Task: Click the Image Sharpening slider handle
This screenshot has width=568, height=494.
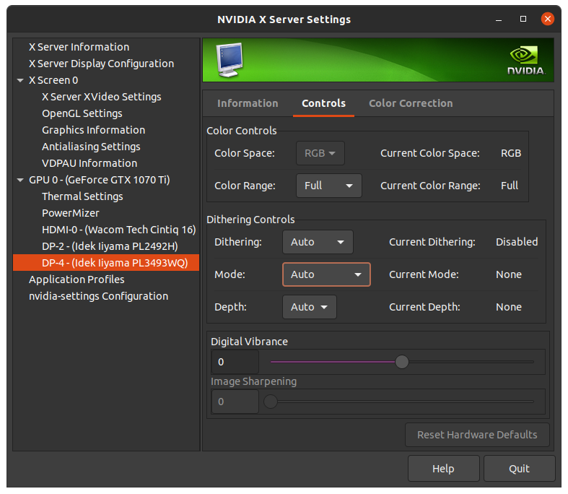Action: pyautogui.click(x=271, y=402)
